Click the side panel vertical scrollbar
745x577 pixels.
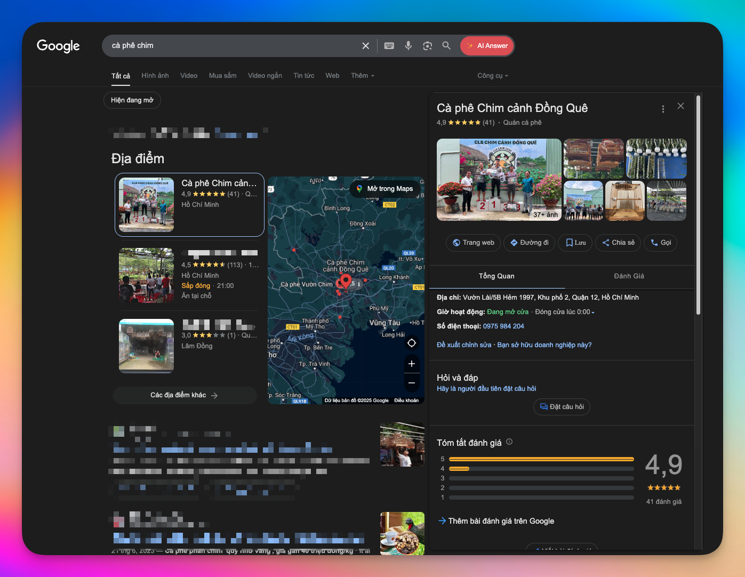click(x=698, y=205)
